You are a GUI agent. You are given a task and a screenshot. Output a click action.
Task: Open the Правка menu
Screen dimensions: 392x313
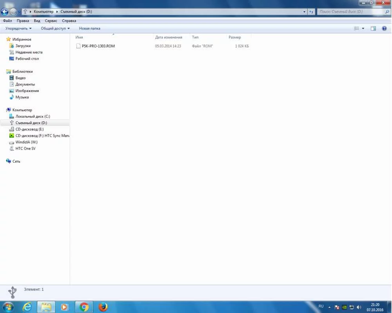tap(23, 21)
